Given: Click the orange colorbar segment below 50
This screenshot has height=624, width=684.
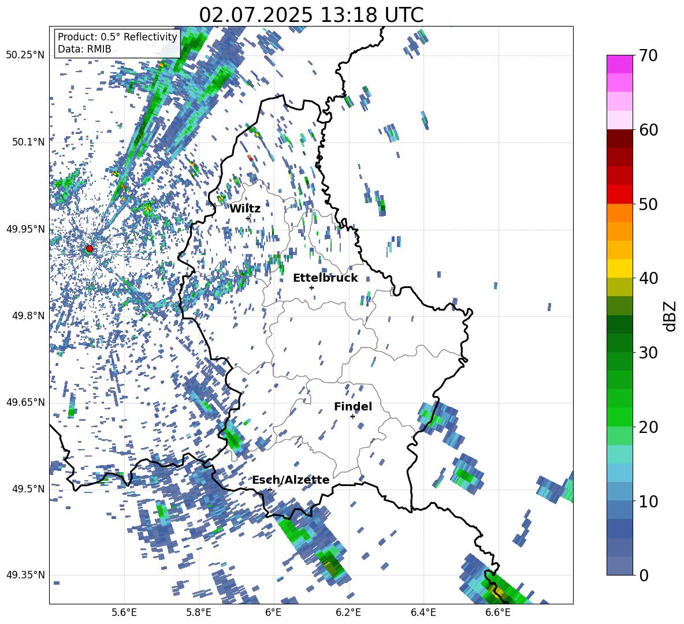Looking at the screenshot, I should coord(619,212).
